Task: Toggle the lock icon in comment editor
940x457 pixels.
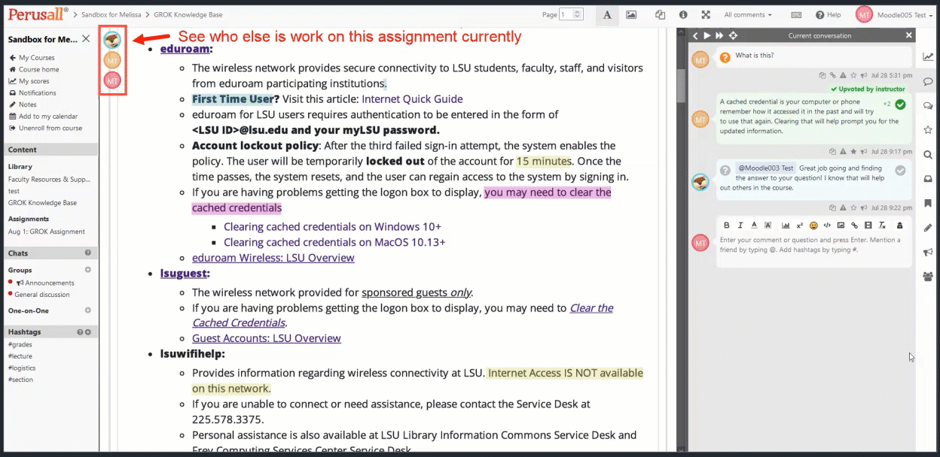Action: click(900, 225)
